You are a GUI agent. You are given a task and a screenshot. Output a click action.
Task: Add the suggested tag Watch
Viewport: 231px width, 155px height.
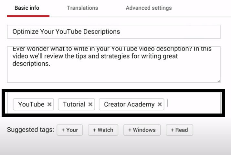(103, 130)
